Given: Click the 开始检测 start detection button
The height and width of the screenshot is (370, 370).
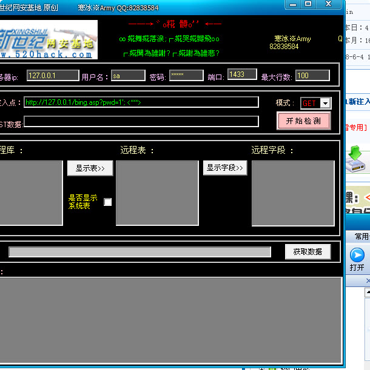Looking at the screenshot, I should (x=303, y=121).
